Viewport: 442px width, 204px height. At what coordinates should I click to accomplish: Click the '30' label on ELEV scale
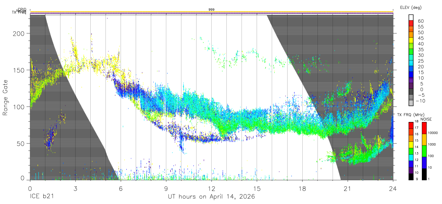[420, 55]
